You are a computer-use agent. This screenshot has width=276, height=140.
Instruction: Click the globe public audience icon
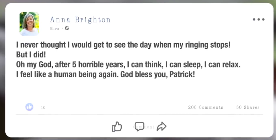coord(67,28)
